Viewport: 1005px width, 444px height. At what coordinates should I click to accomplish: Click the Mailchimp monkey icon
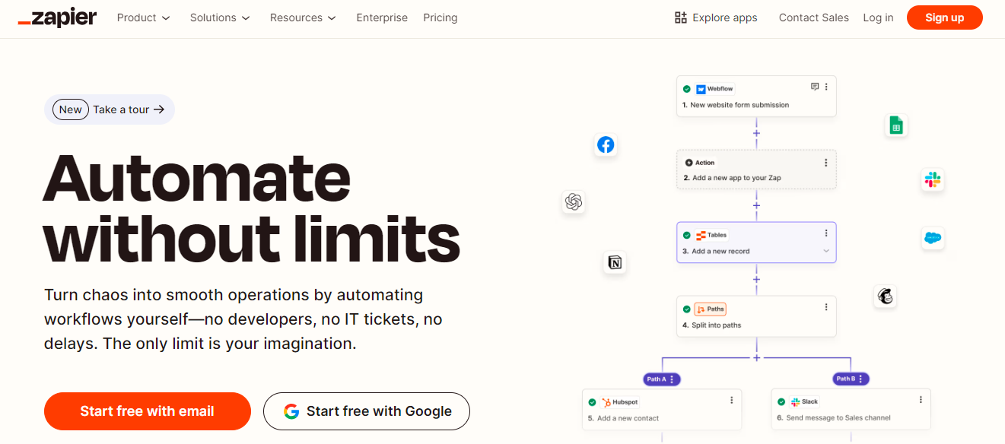click(885, 296)
